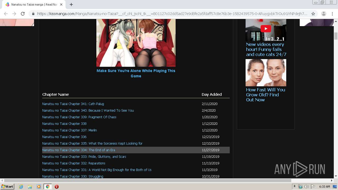Show hidden tray icons arrow

(294, 187)
